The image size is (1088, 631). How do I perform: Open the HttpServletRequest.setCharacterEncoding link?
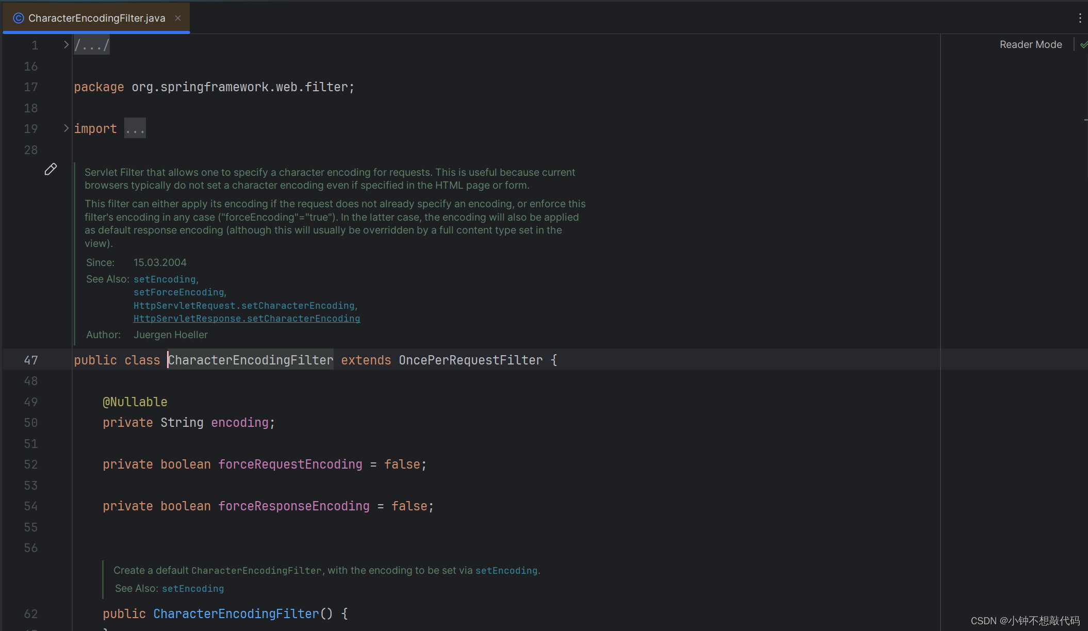coord(244,306)
